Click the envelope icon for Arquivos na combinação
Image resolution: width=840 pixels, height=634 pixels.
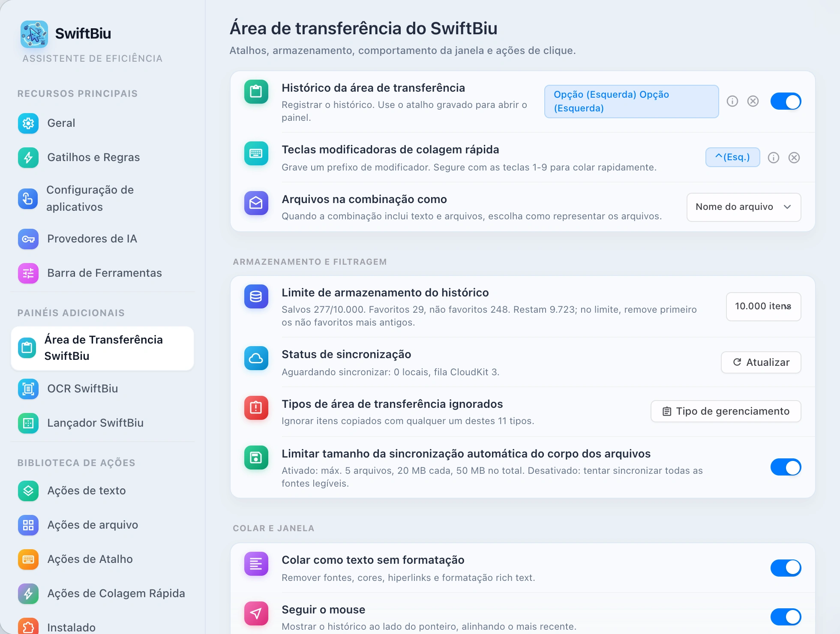tap(256, 203)
